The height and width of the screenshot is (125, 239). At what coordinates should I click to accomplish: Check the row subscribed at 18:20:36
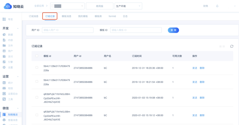click(x=37, y=67)
